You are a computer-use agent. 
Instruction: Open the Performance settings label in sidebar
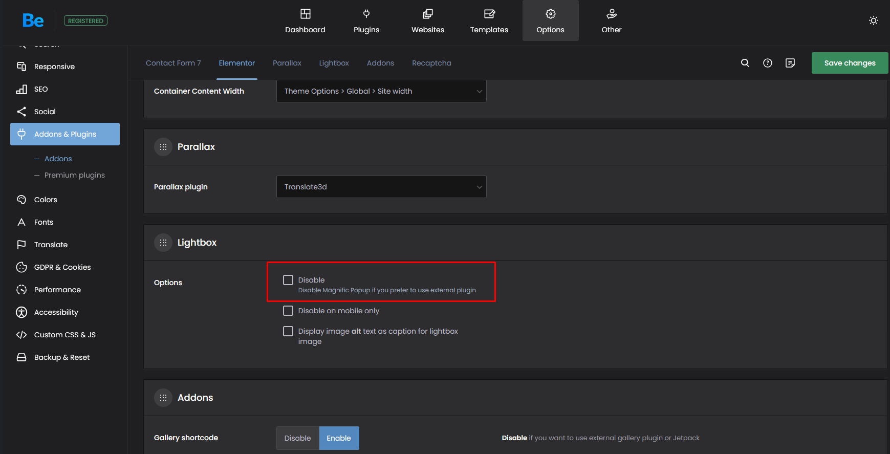click(57, 290)
